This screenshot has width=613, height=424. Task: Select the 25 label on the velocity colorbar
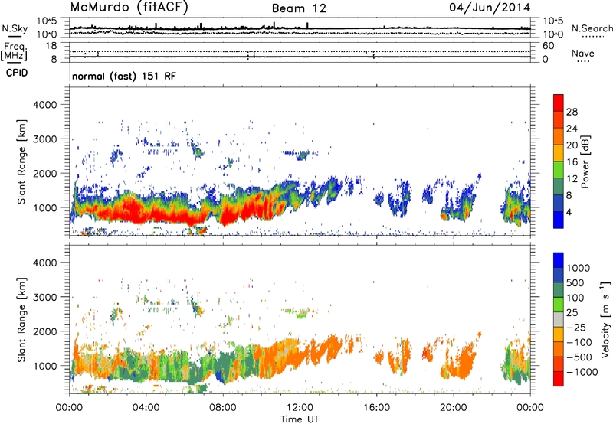point(572,313)
